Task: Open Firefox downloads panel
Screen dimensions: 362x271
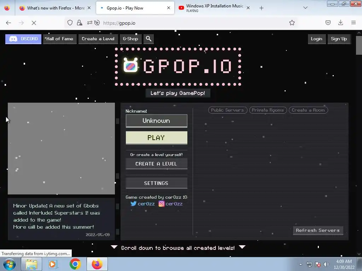Action: click(340, 23)
